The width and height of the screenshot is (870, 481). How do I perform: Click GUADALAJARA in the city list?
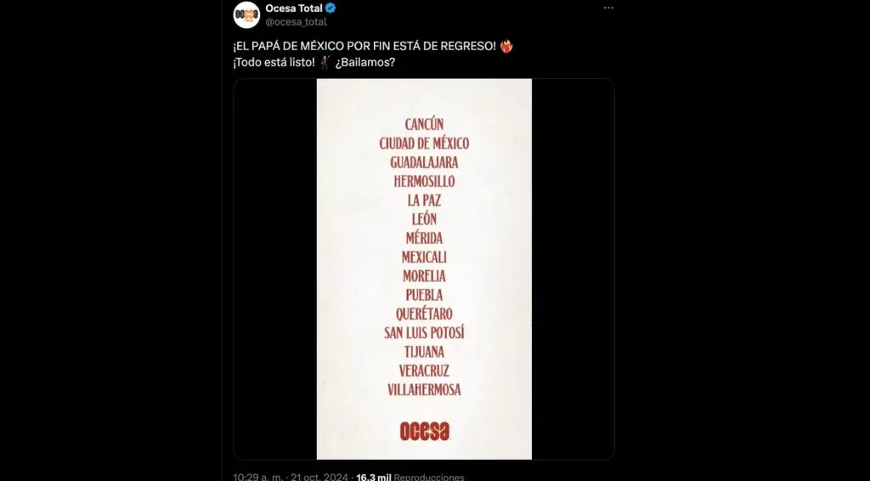pyautogui.click(x=424, y=162)
